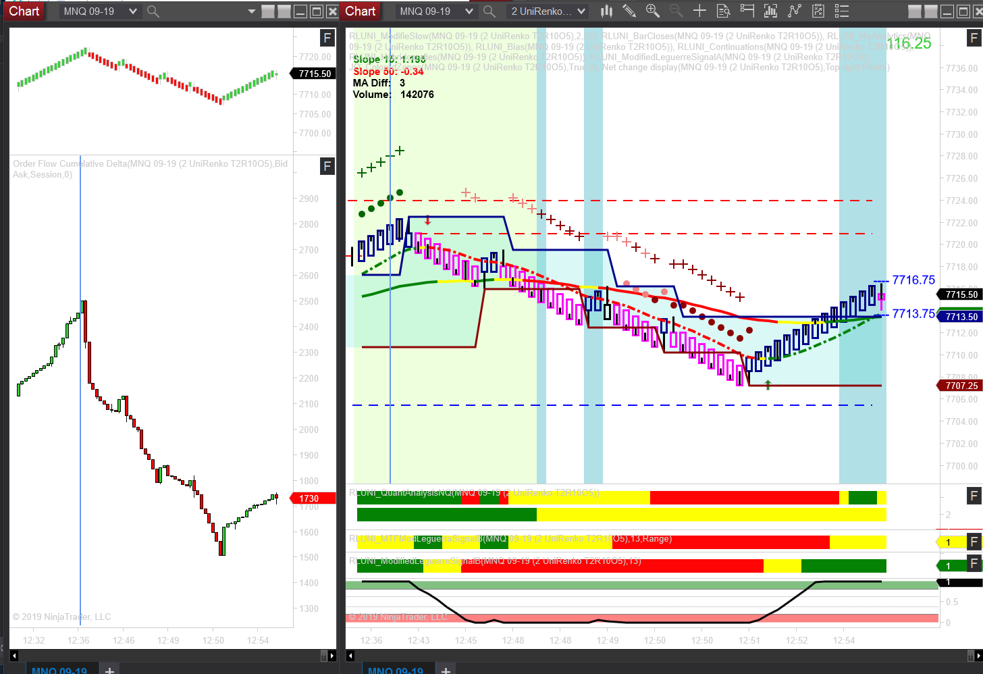
Task: Click left arrow of right chart scrollbar
Action: (x=350, y=655)
